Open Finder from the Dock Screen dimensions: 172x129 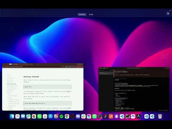tap(12, 116)
